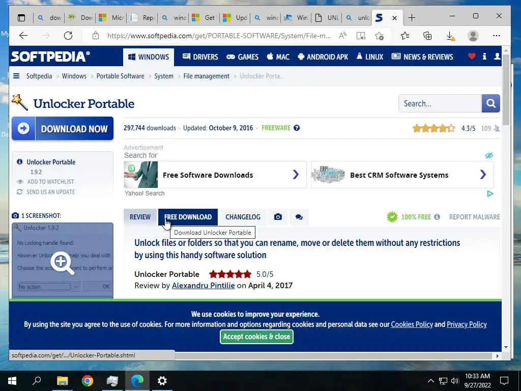The width and height of the screenshot is (521, 391).
Task: Open the Windows section tab
Action: (149, 57)
